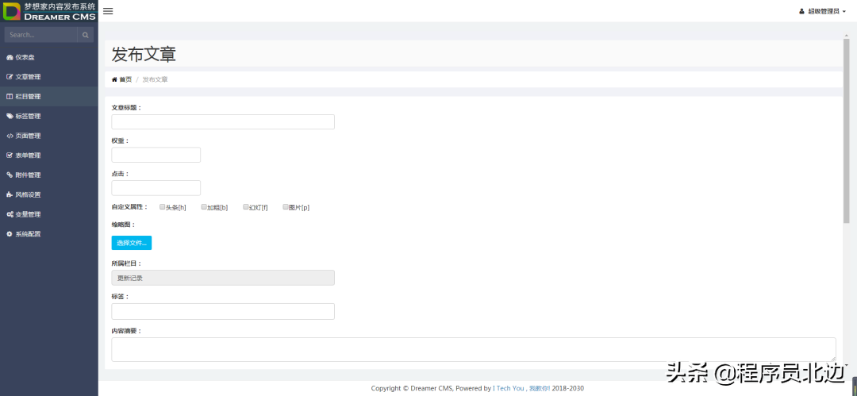Screen dimensions: 857x396
Task: Click the page vertical scrollbar thumb
Action: (x=847, y=131)
